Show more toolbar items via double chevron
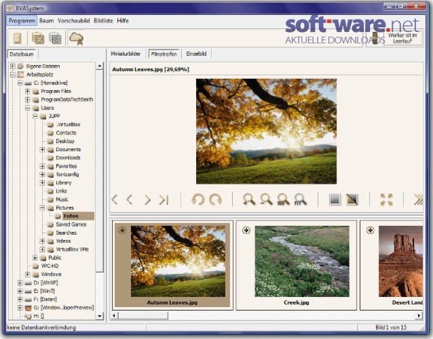 418,199
